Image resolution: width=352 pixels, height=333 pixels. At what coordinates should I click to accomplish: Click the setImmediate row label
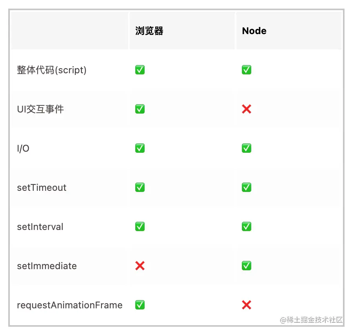click(47, 266)
